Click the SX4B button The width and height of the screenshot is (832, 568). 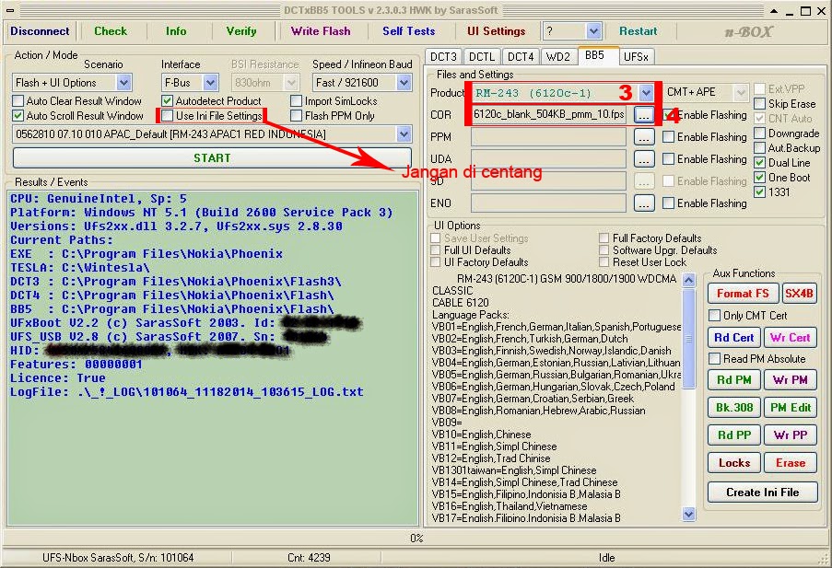799,294
